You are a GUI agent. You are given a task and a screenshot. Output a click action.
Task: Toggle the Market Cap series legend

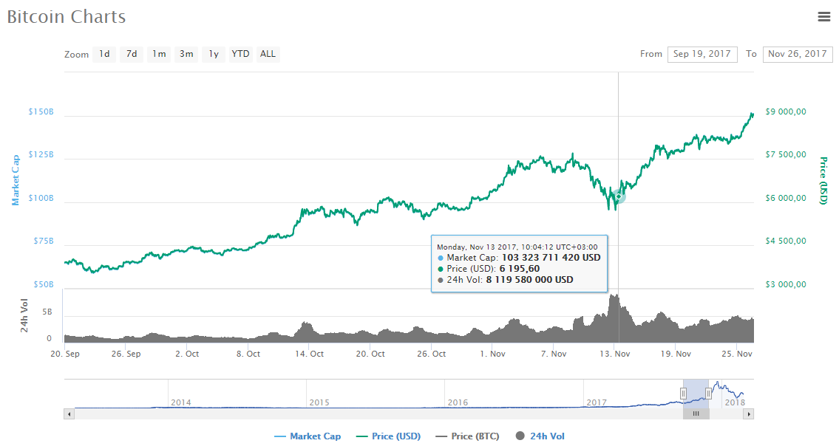click(308, 436)
